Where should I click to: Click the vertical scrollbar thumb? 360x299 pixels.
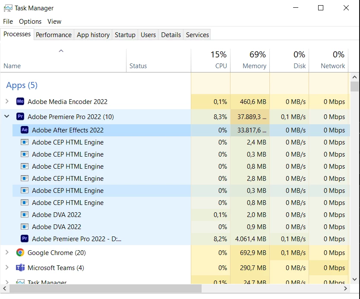click(x=355, y=87)
